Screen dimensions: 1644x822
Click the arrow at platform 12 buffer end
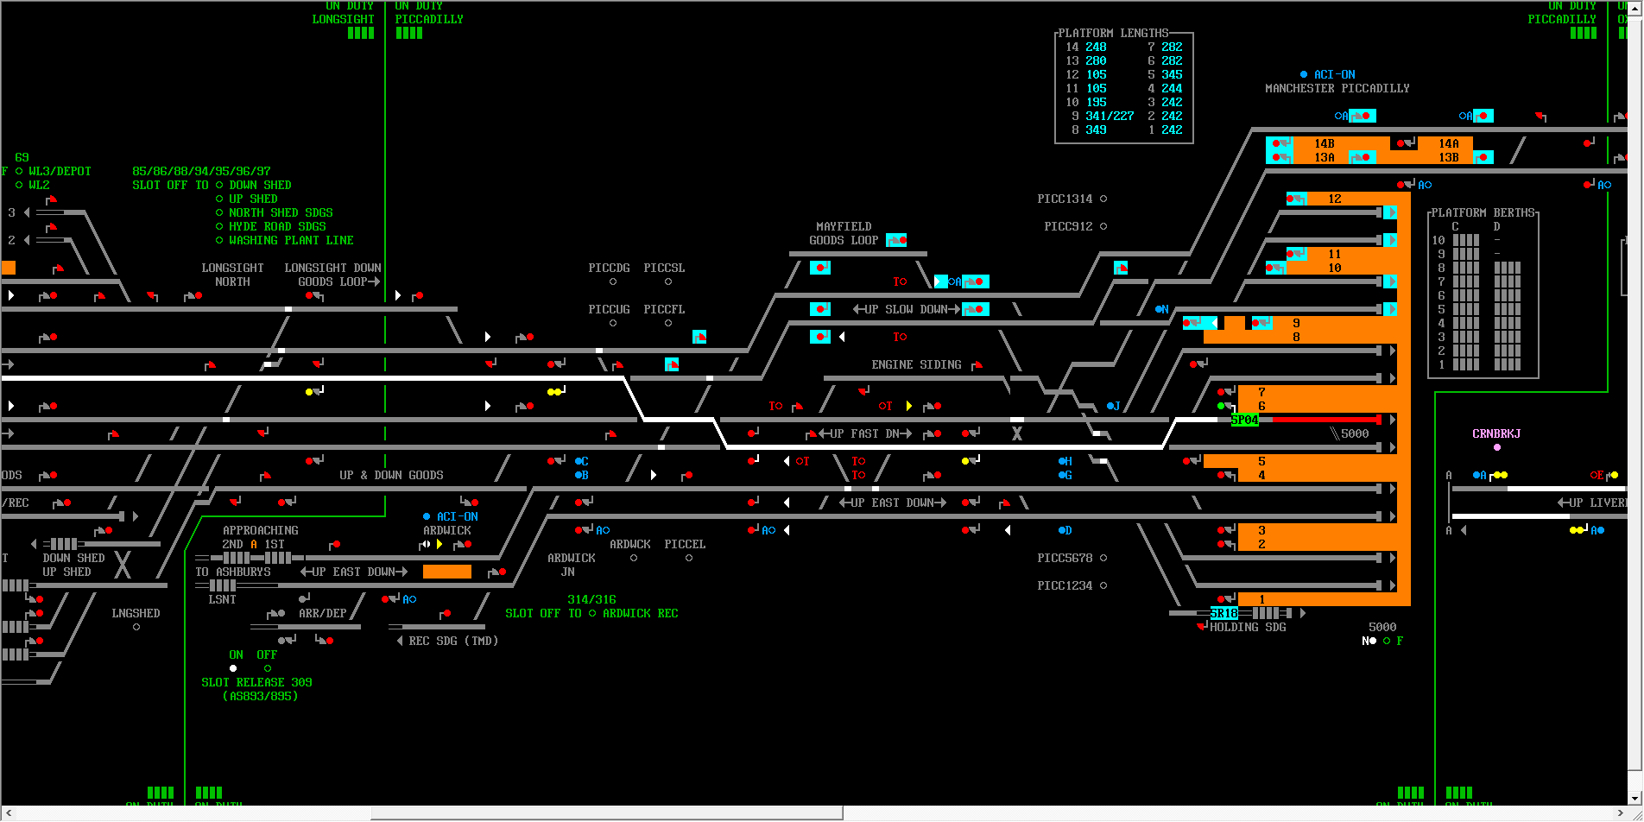pyautogui.click(x=1389, y=212)
